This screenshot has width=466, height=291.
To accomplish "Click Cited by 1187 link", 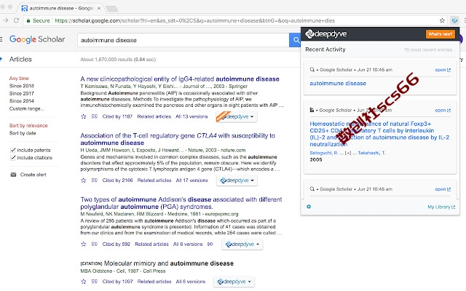I will (117, 116).
